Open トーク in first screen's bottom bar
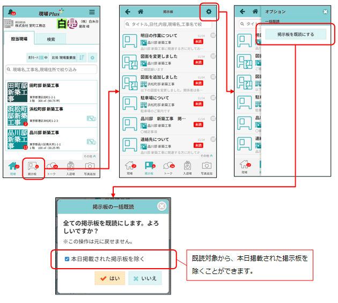This screenshot has height=303, width=338. (52, 168)
